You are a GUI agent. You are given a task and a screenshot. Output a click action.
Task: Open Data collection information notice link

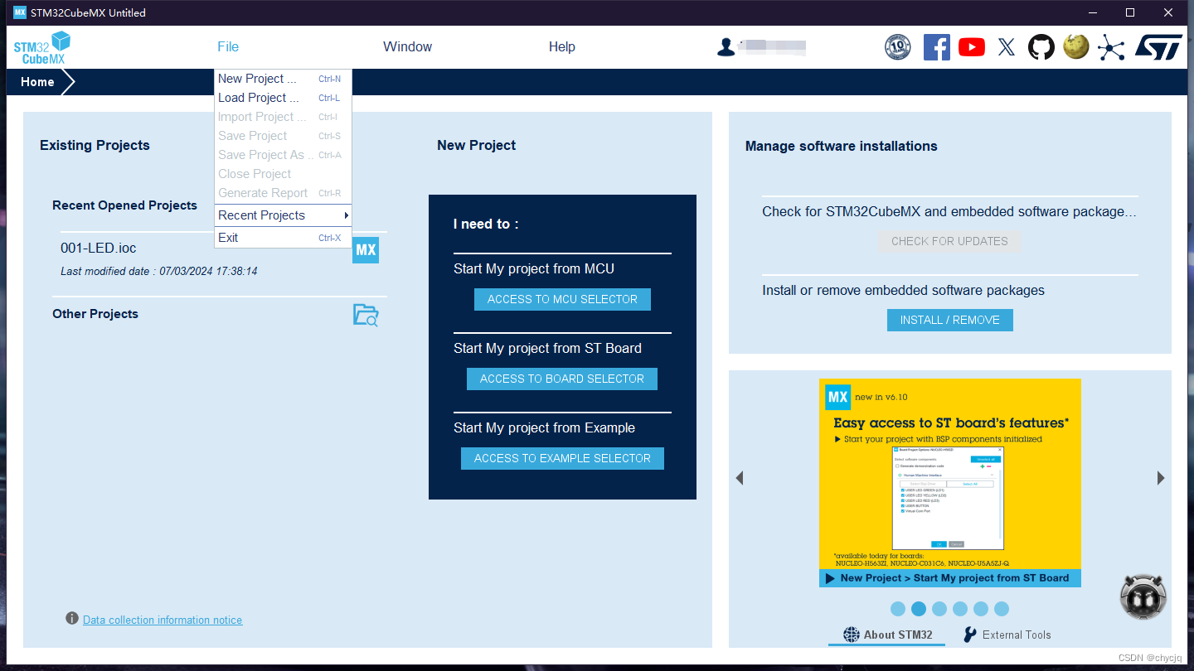[x=163, y=620]
